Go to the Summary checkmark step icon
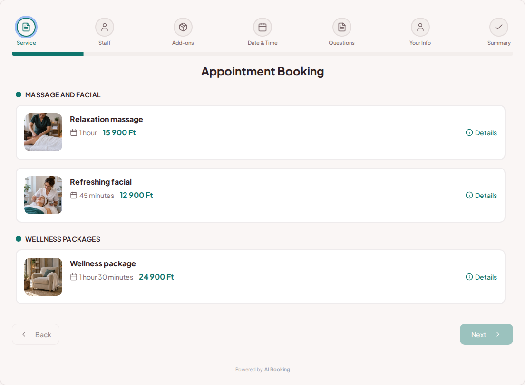The height and width of the screenshot is (385, 525). coord(499,27)
